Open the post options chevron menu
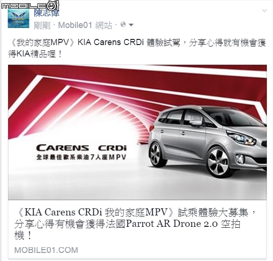Screen dimensions: 273x261 [264, 10]
